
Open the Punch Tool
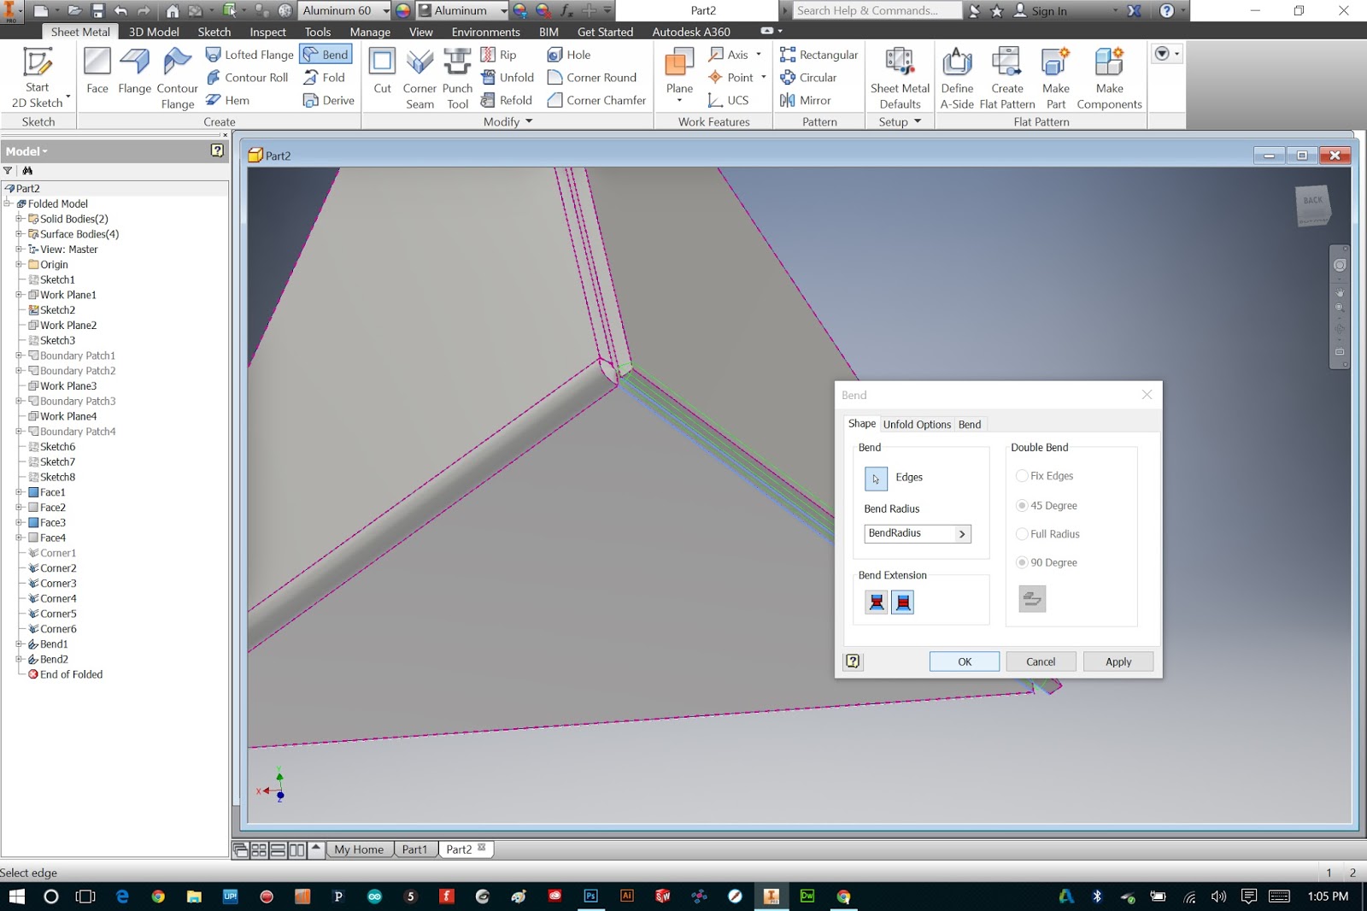tap(458, 75)
